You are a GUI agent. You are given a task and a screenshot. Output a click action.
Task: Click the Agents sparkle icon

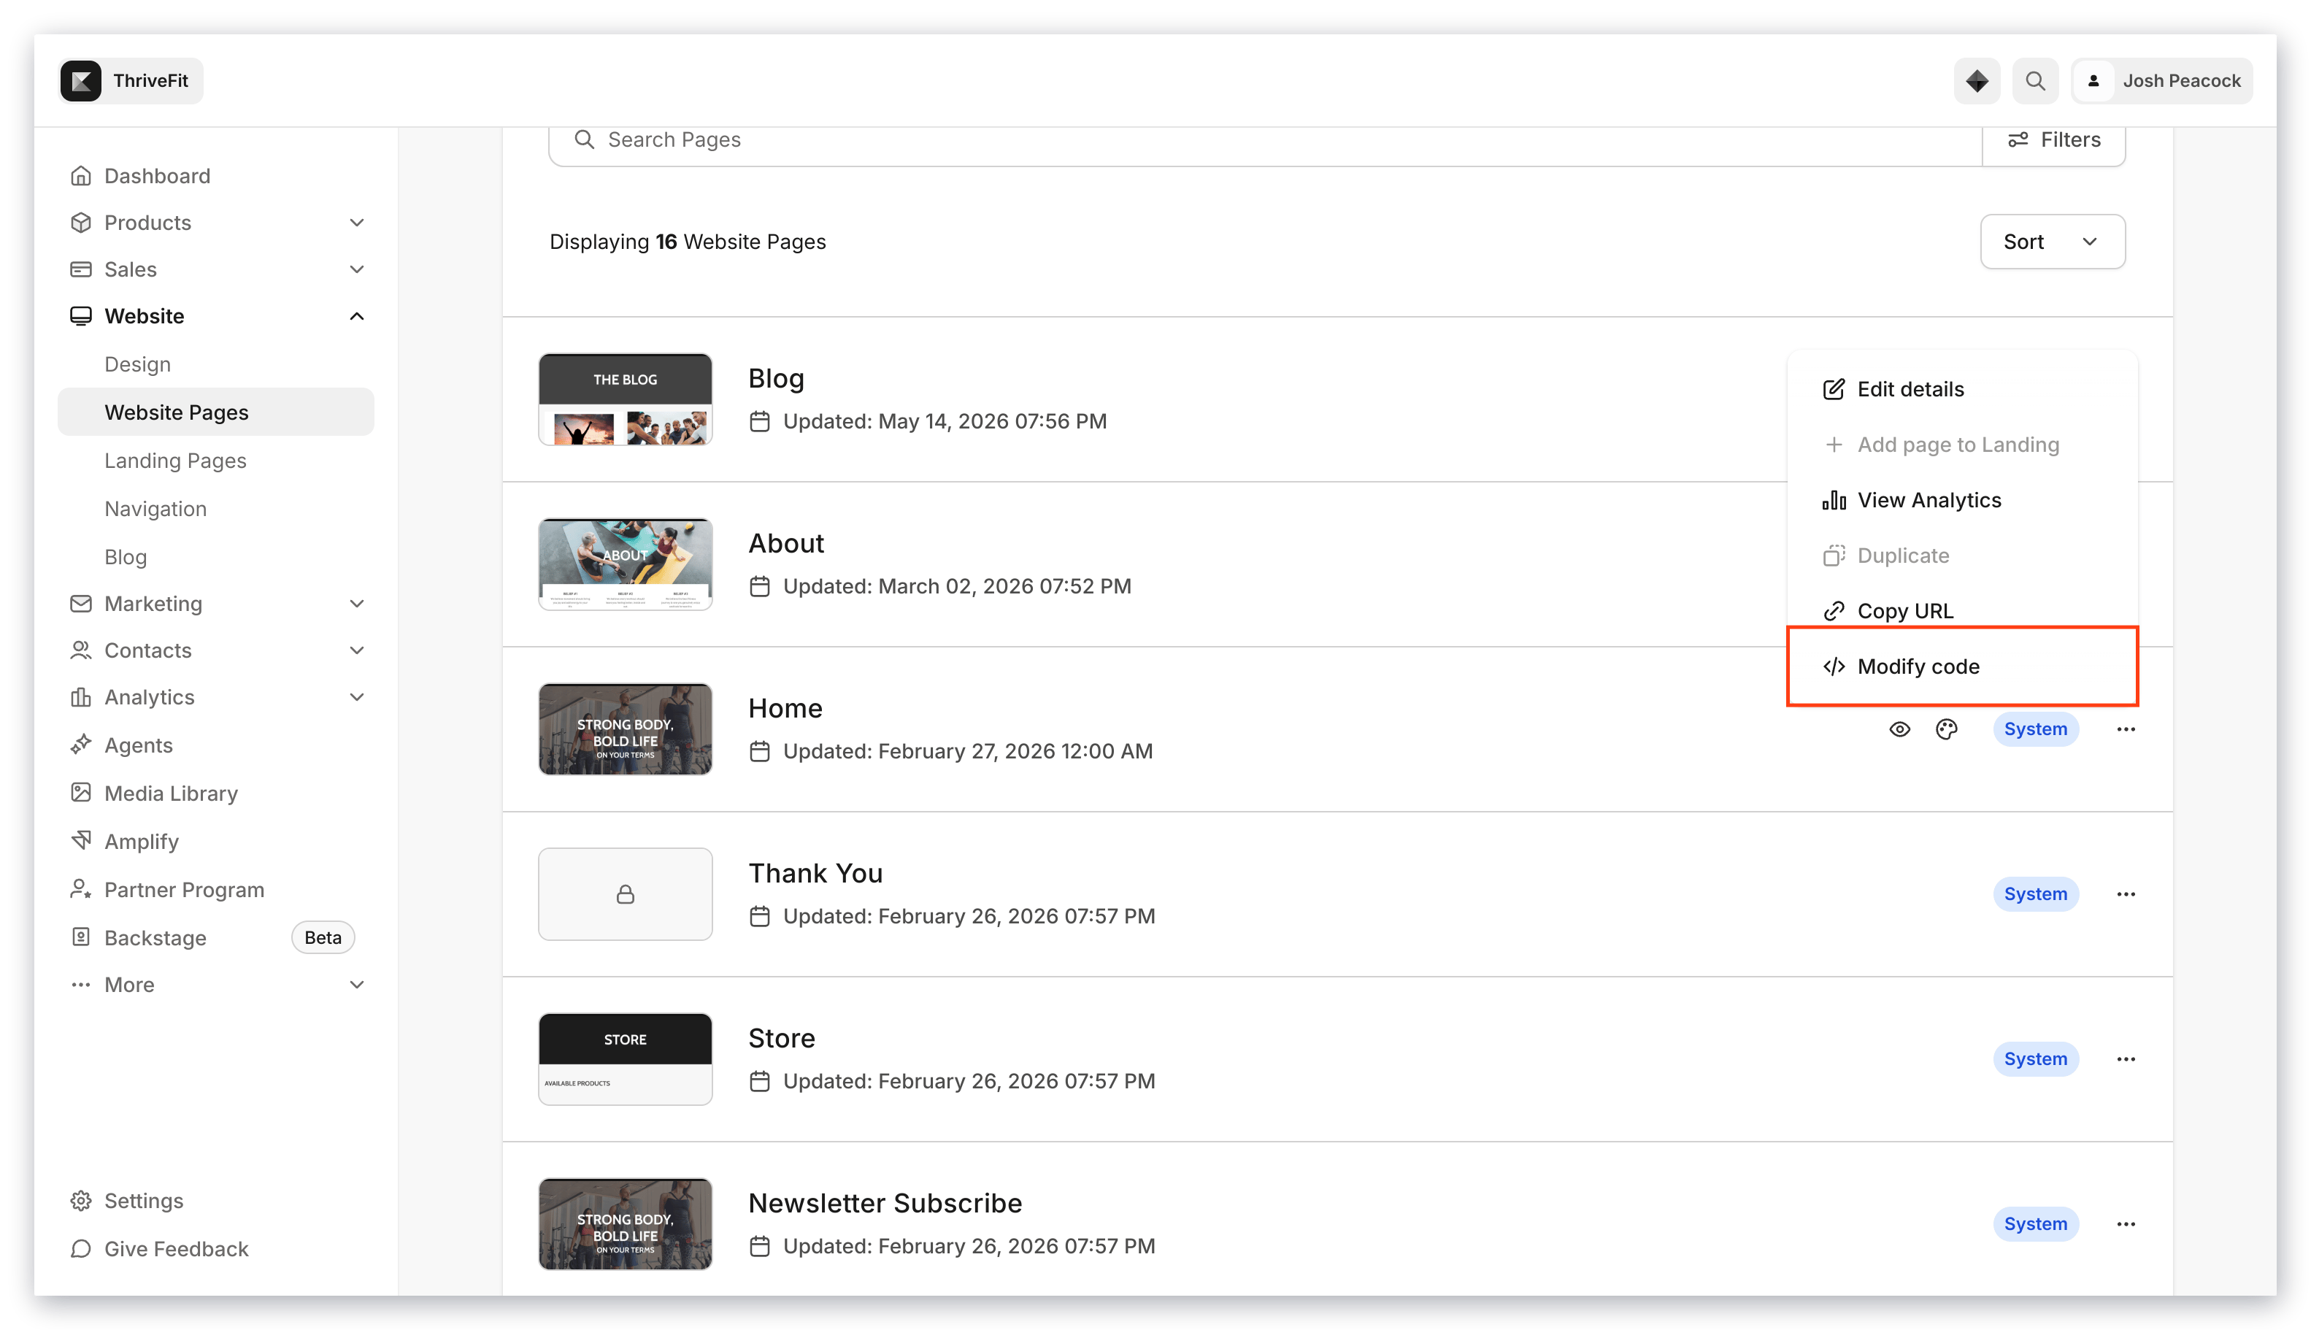point(80,745)
